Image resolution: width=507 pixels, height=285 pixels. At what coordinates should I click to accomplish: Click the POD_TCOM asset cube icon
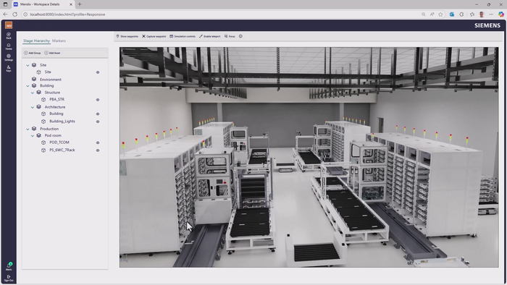point(43,142)
